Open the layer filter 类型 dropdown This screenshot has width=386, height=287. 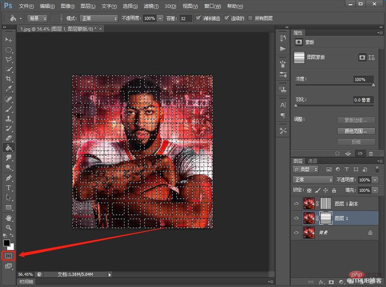pos(305,169)
